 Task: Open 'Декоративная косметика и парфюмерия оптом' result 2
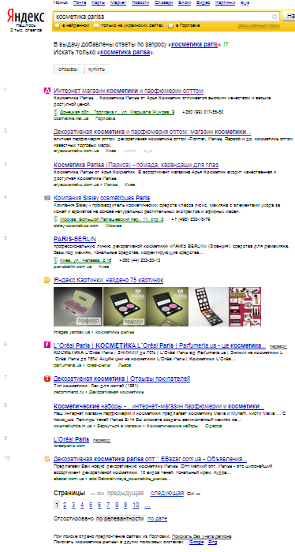152,132
